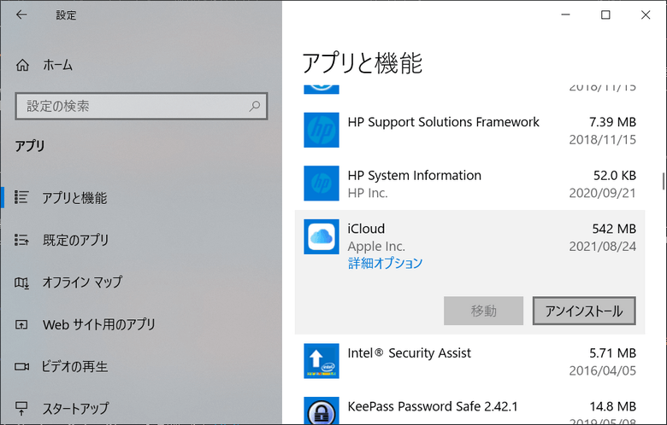667x425 pixels.
Task: Select KeePass Password Safe 2.42.1 entry
Action: (x=433, y=407)
